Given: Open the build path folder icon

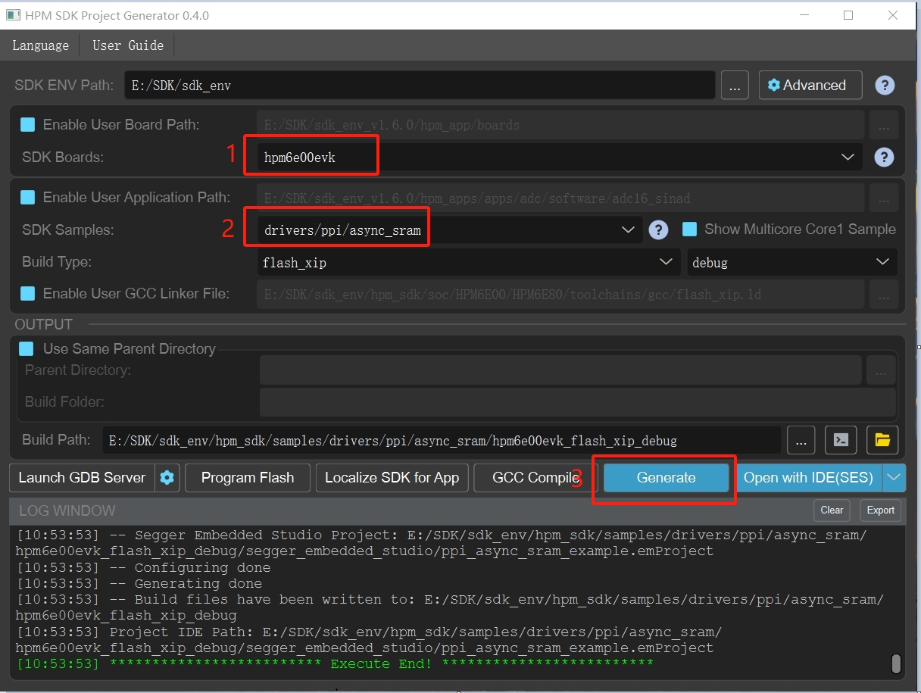Looking at the screenshot, I should [882, 439].
